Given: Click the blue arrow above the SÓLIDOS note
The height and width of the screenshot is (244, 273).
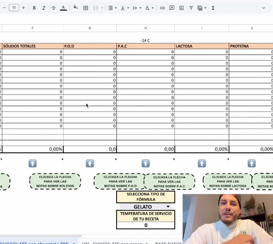Looking at the screenshot, I should pos(32,164).
